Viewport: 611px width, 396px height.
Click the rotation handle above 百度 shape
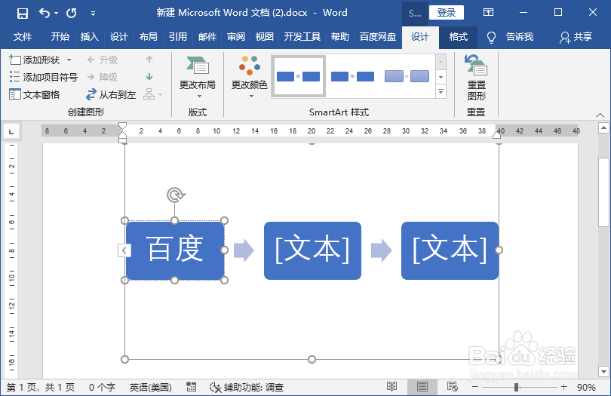point(175,195)
